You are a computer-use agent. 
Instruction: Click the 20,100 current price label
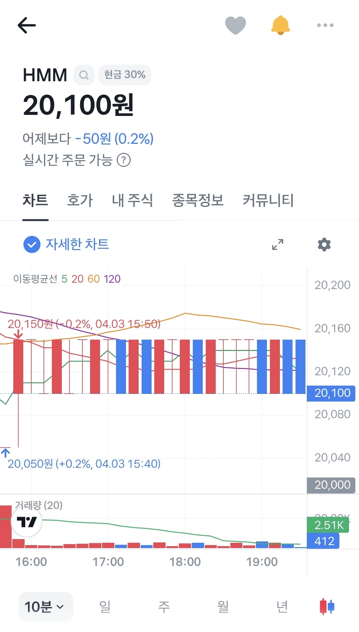pos(331,393)
